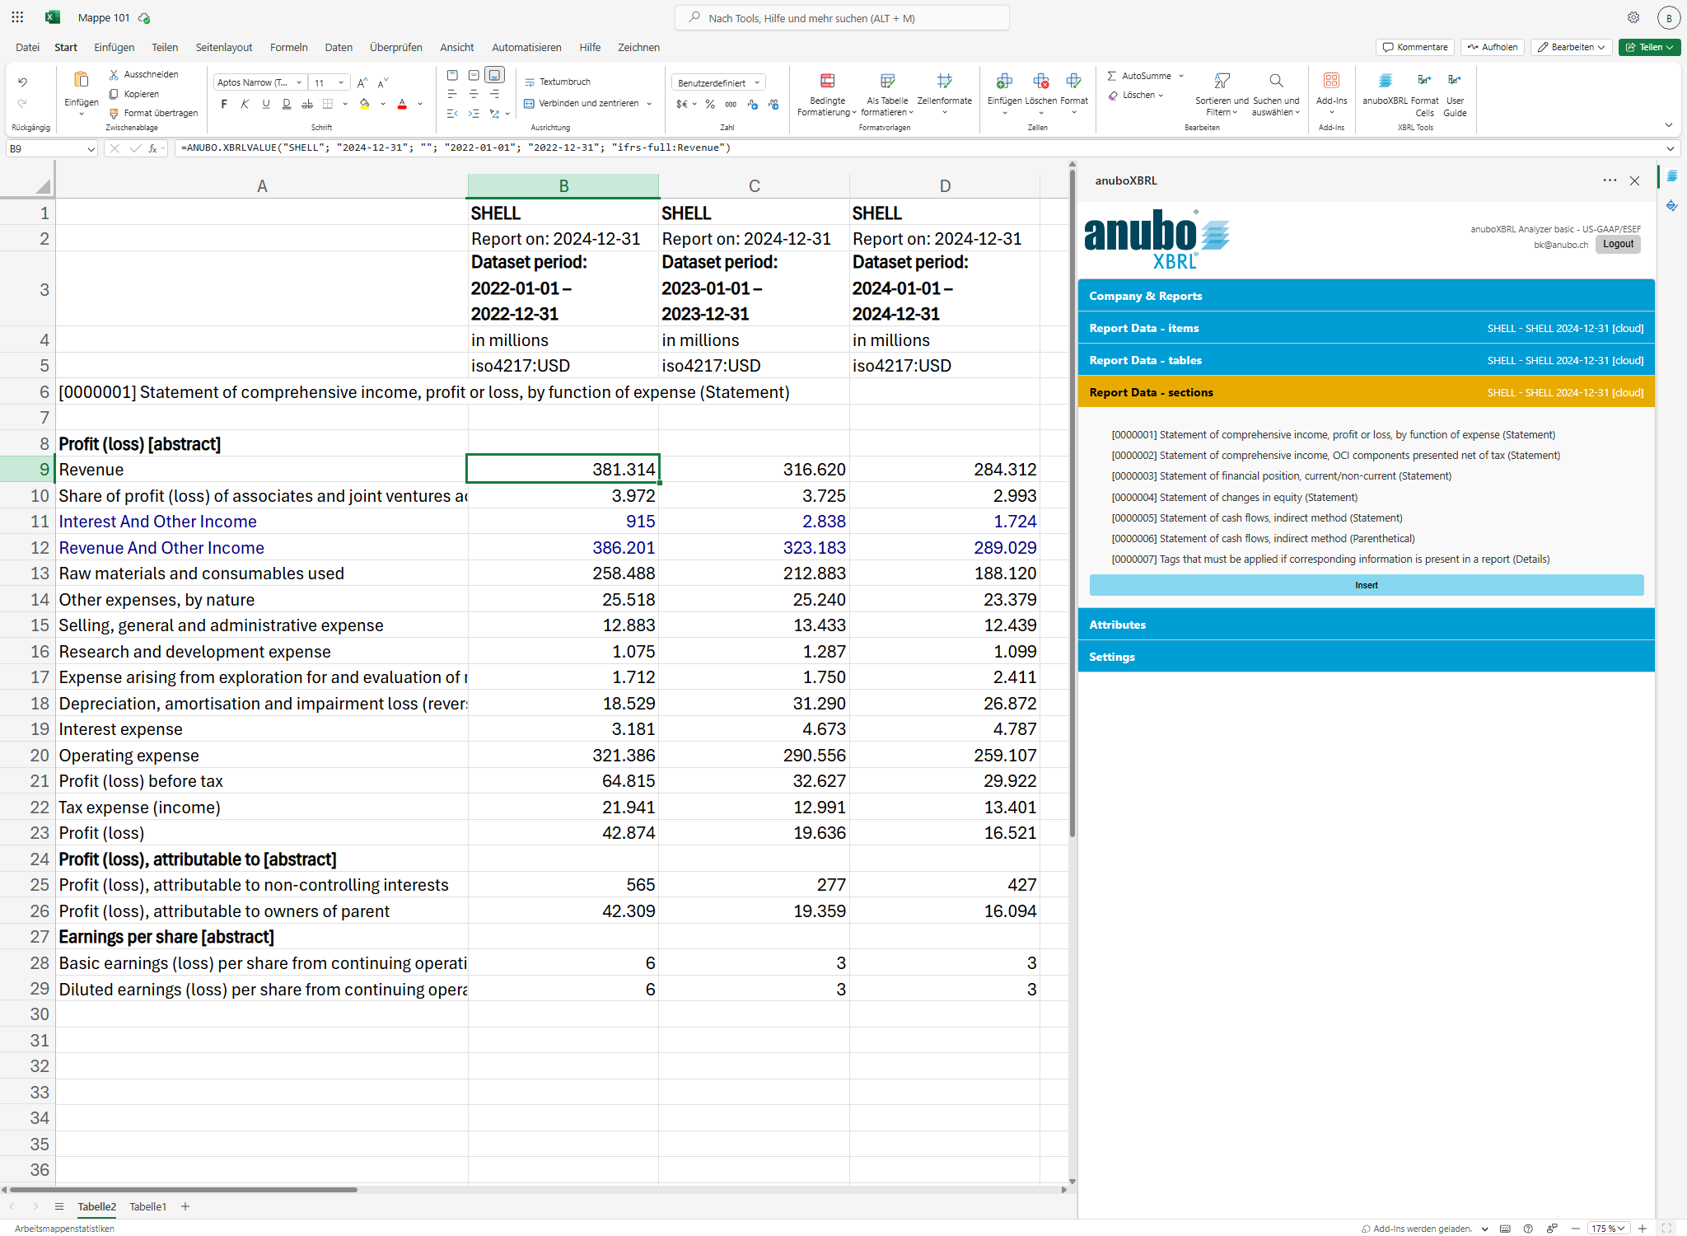This screenshot has height=1236, width=1687.
Task: Toggle Textumbruch wrap text
Action: (558, 82)
